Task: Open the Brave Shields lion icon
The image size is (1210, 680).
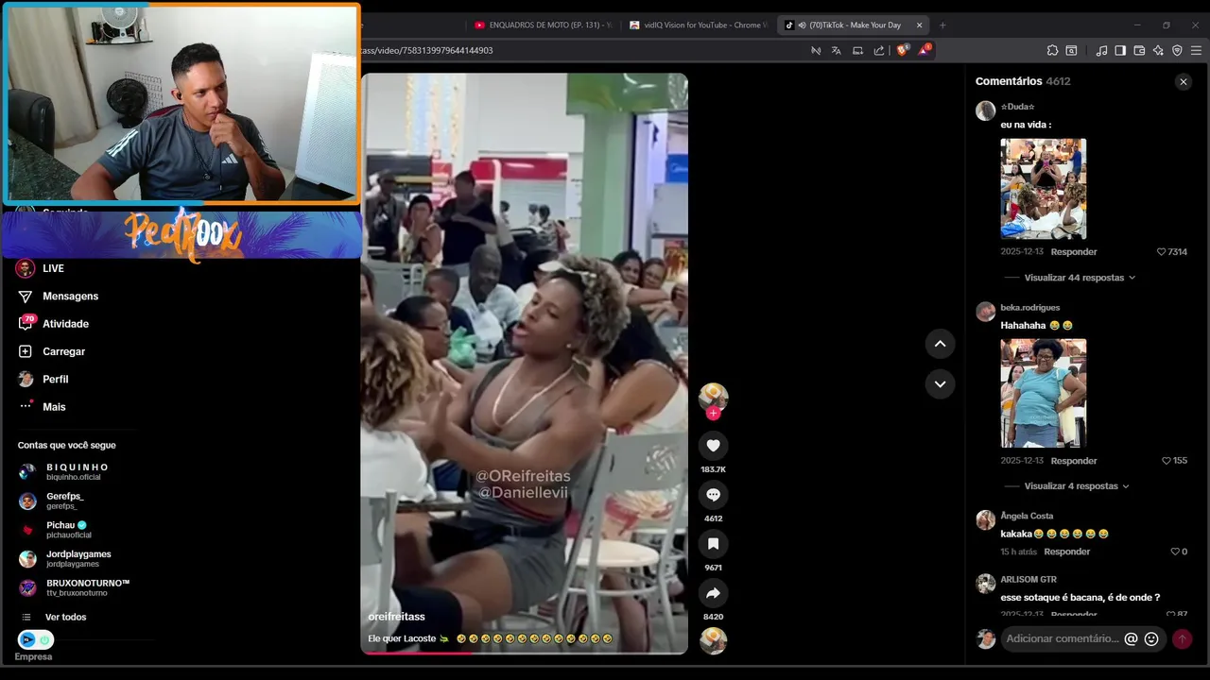Action: [902, 51]
